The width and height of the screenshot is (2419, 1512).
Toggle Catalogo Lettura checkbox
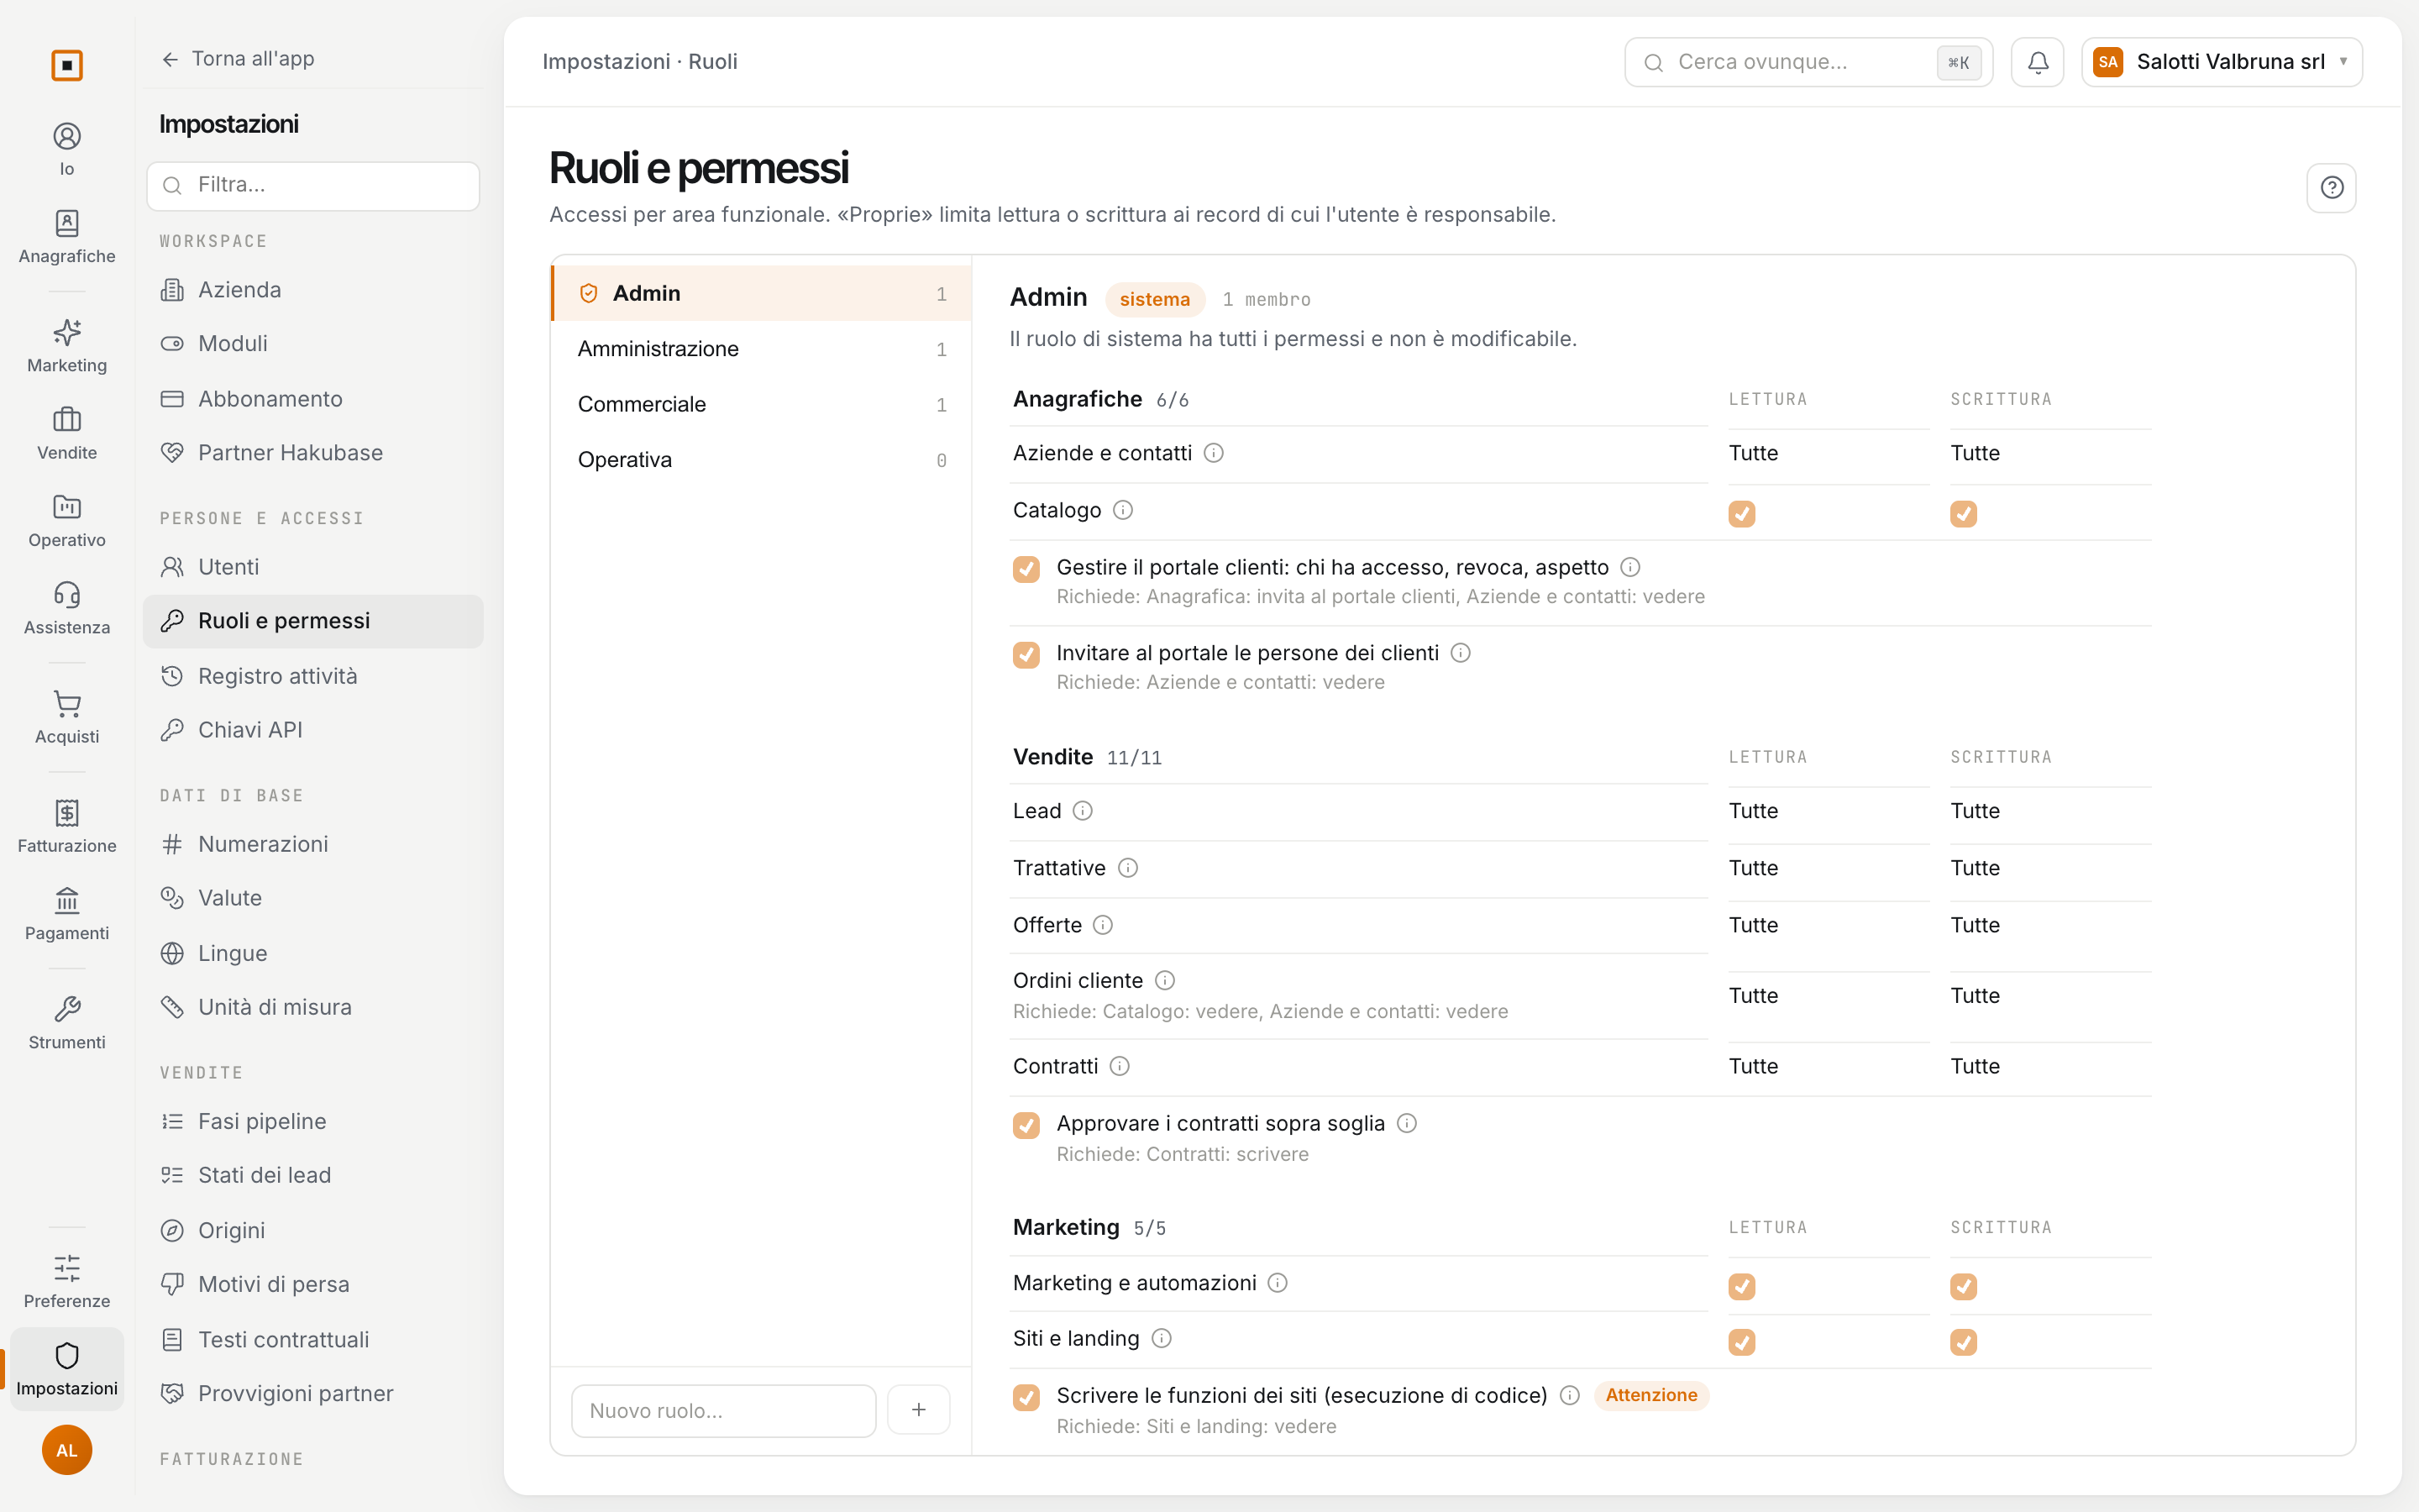coord(1741,514)
